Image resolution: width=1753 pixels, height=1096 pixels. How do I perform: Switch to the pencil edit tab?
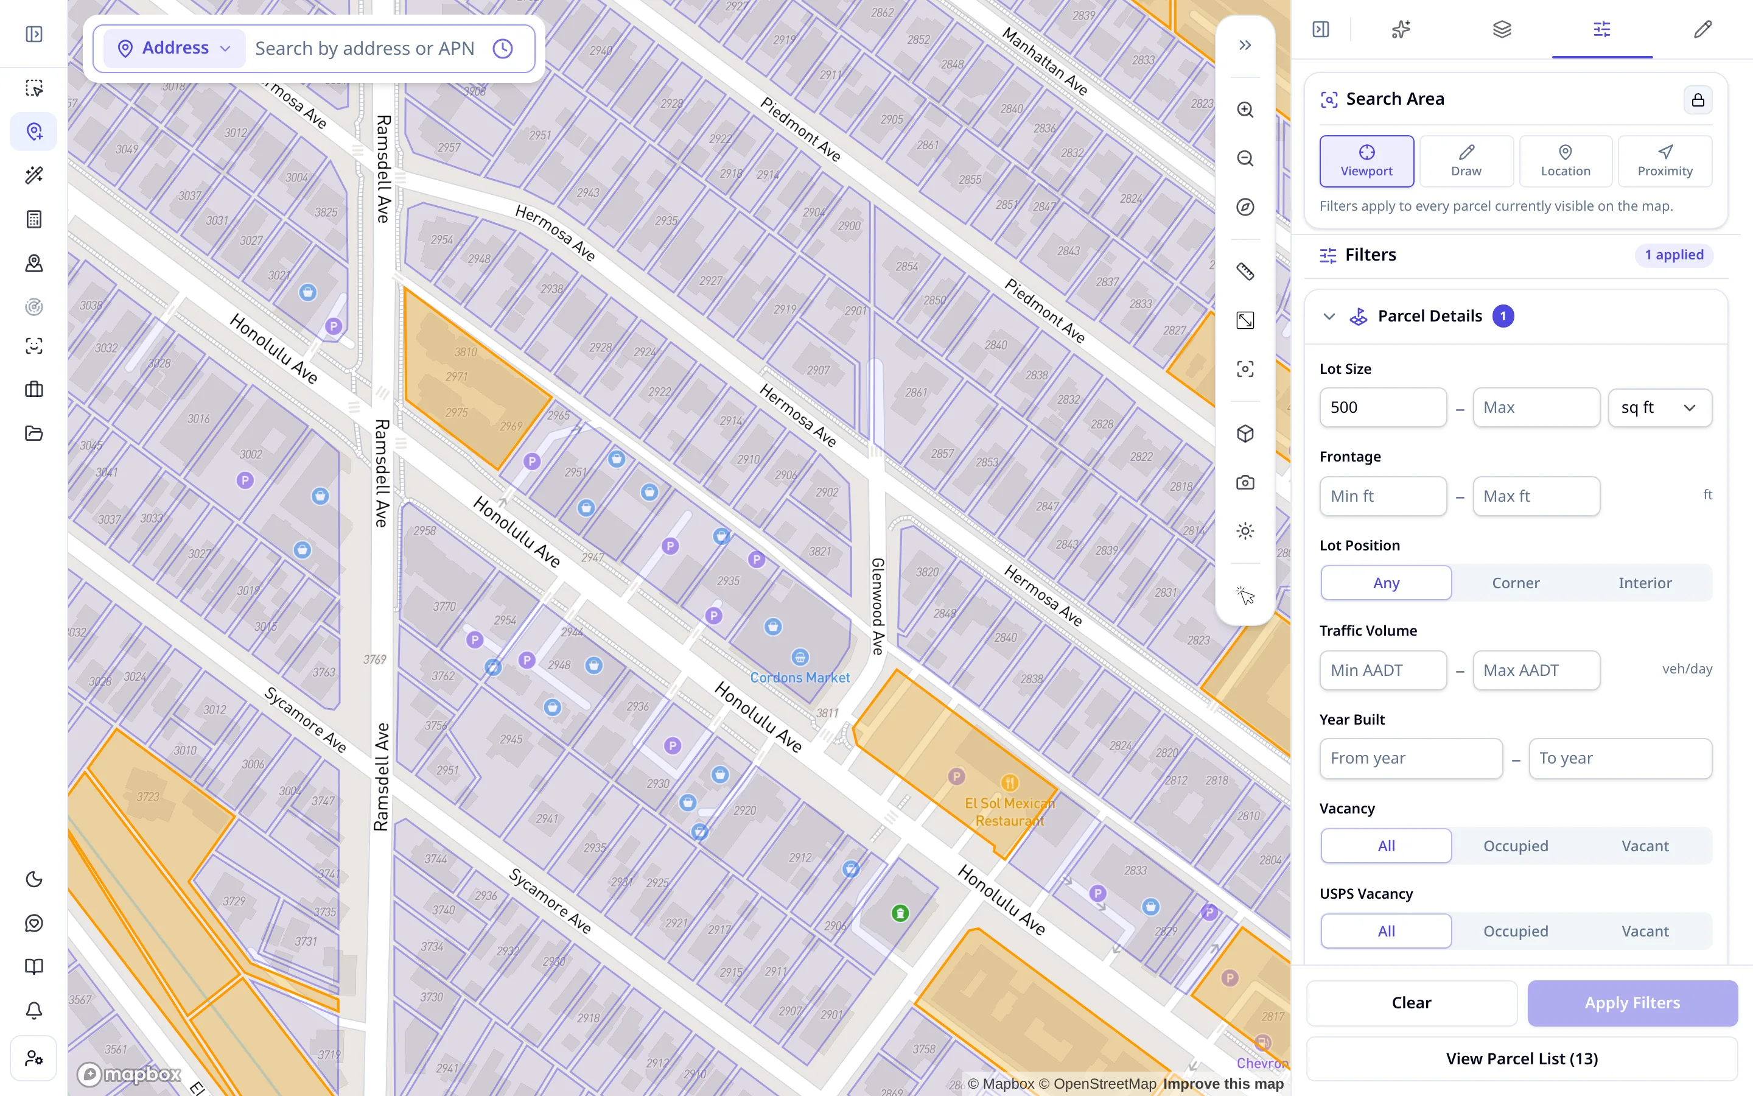(1703, 29)
